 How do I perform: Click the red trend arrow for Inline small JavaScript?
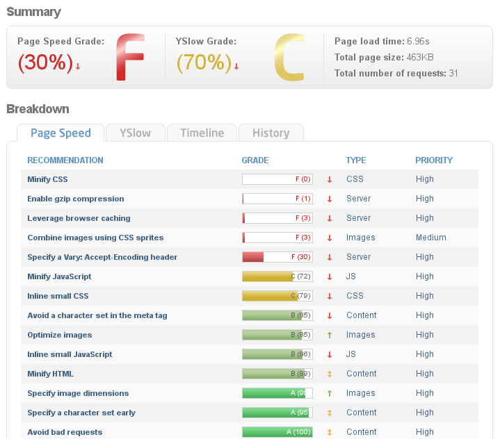click(330, 354)
